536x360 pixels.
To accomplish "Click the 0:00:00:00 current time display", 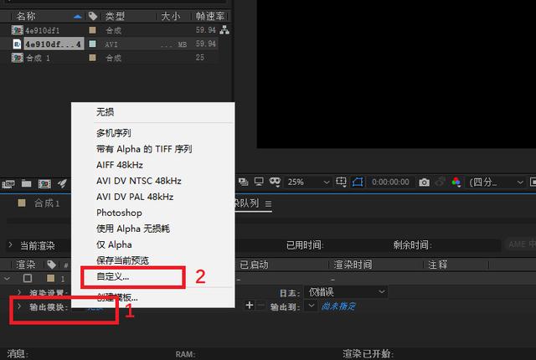I will click(x=390, y=182).
